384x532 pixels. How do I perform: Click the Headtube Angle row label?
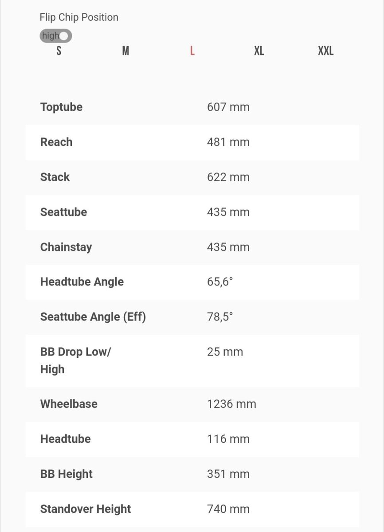click(82, 282)
